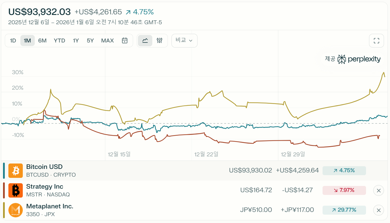The image size is (390, 223).
Task: Select the 1D time range
Action: (x=13, y=41)
